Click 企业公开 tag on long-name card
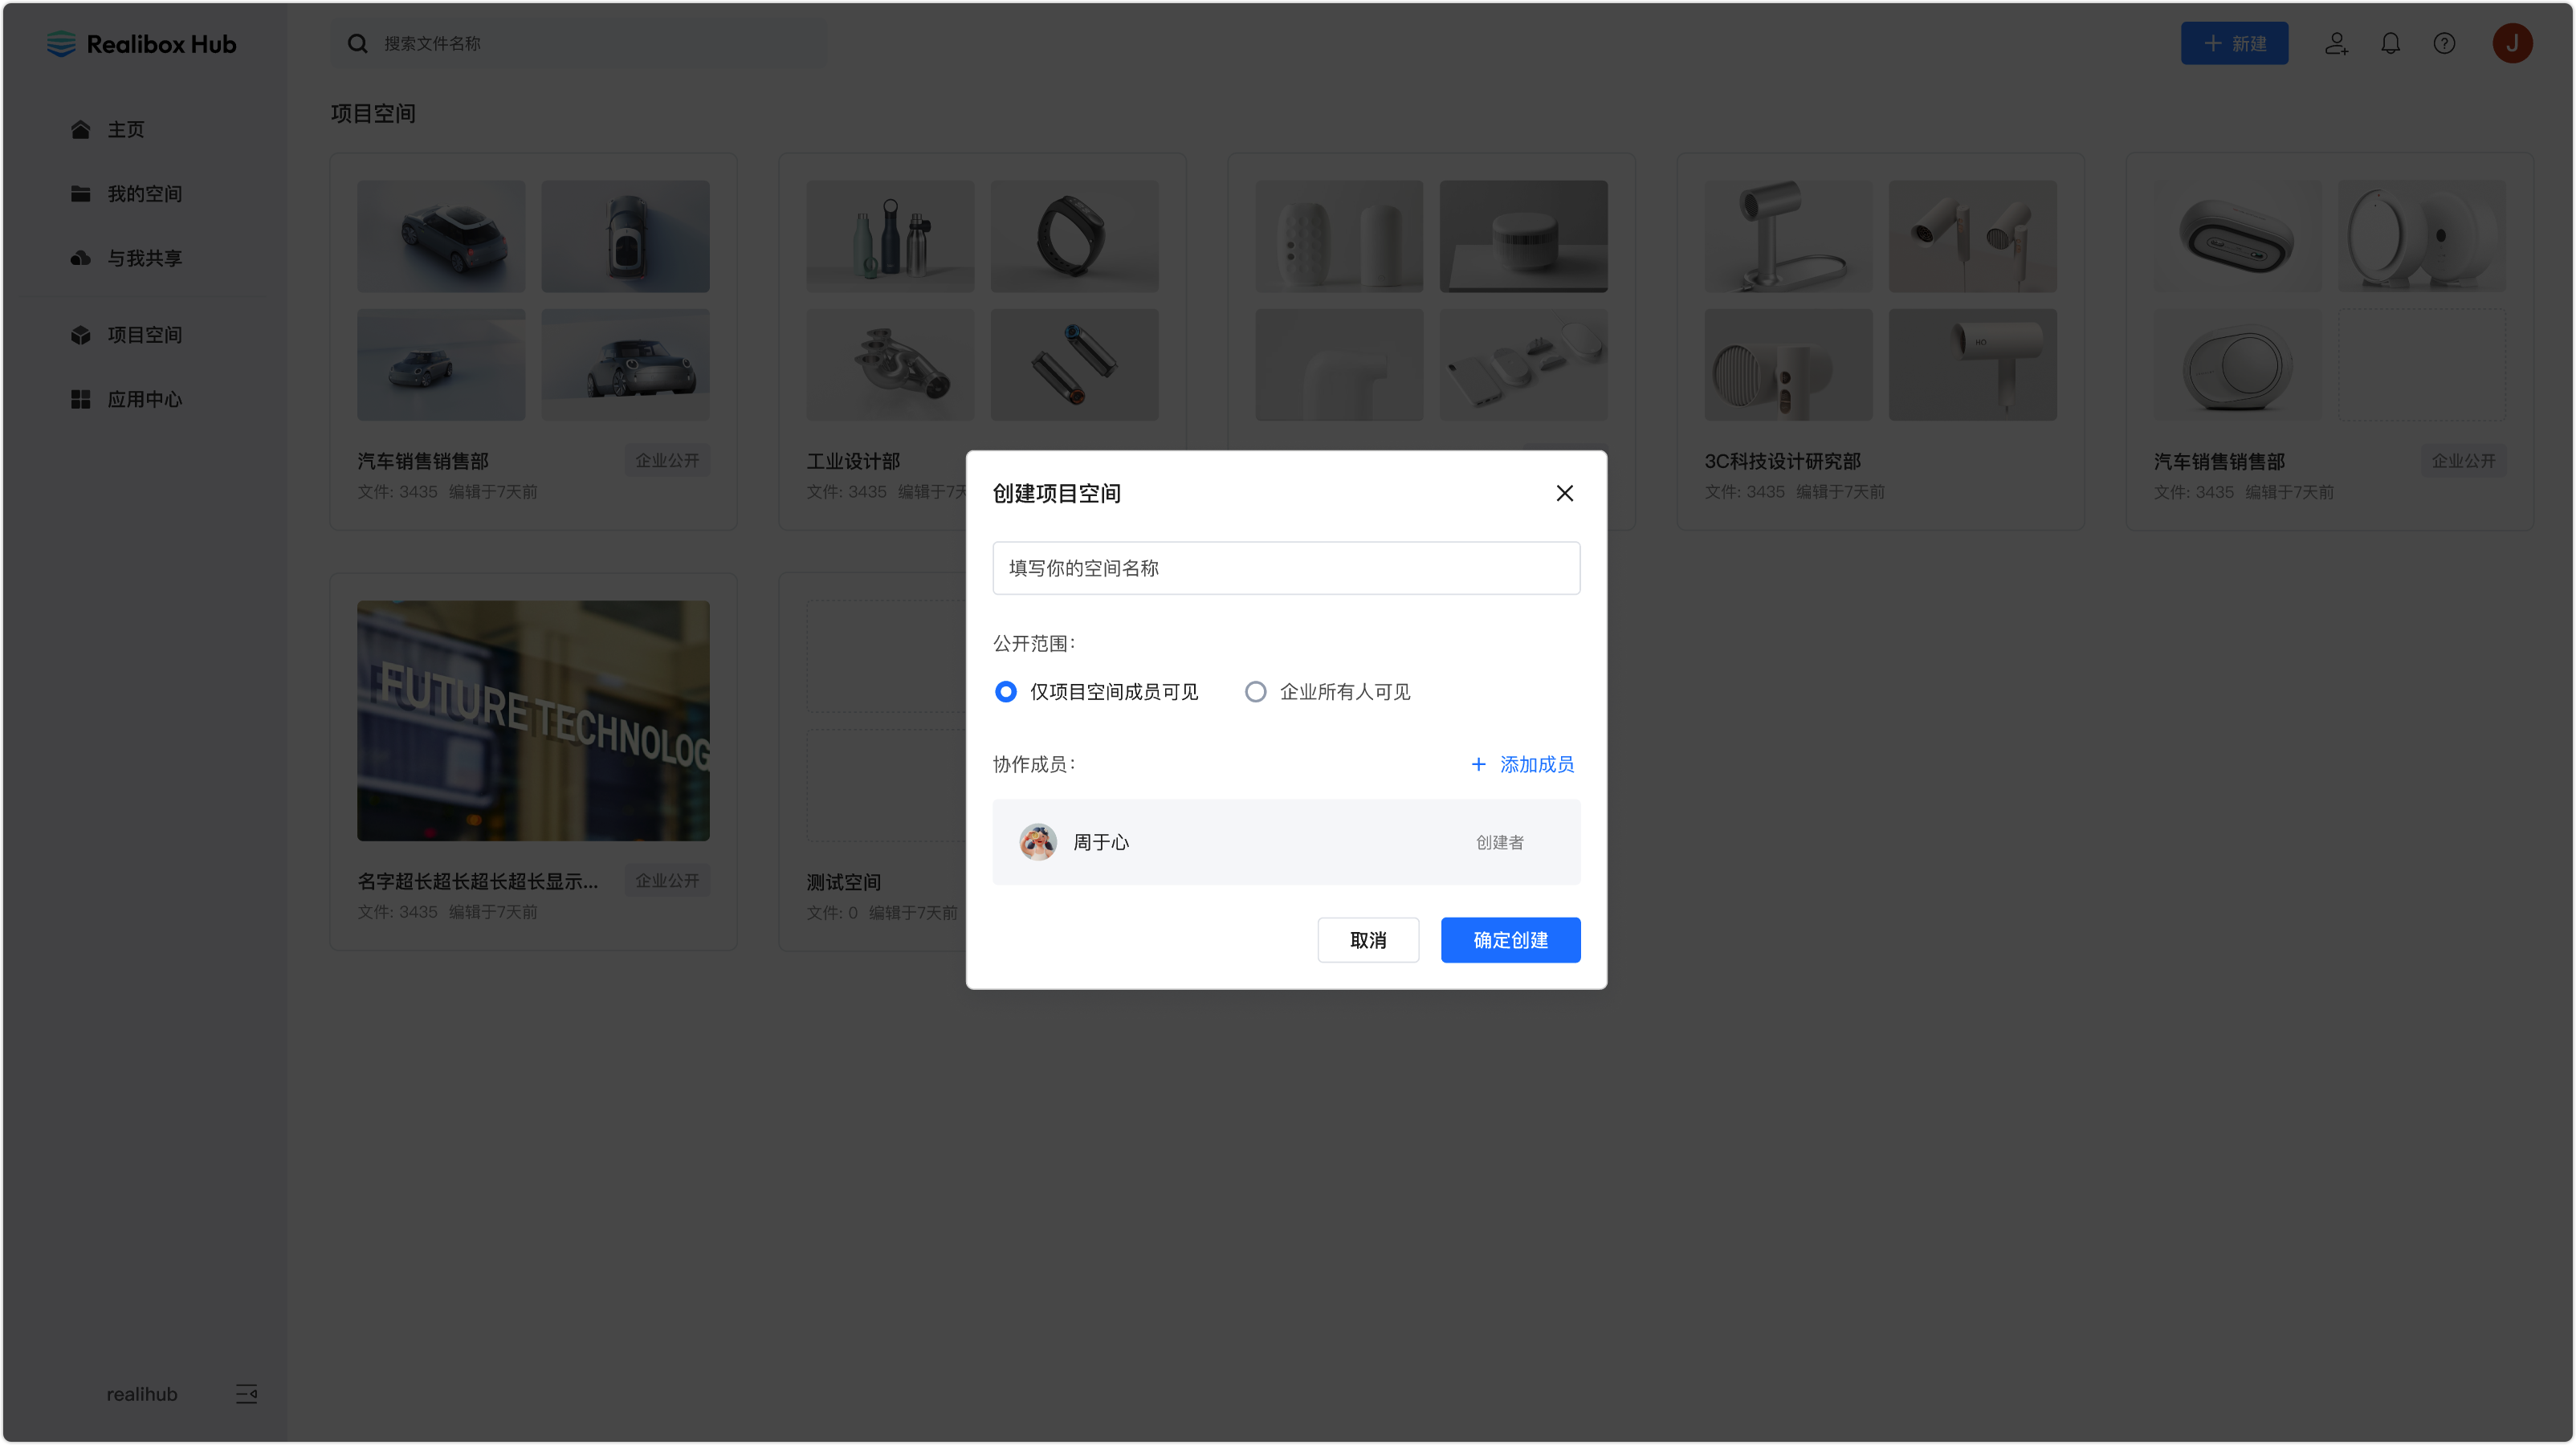The height and width of the screenshot is (1445, 2576). pyautogui.click(x=667, y=880)
